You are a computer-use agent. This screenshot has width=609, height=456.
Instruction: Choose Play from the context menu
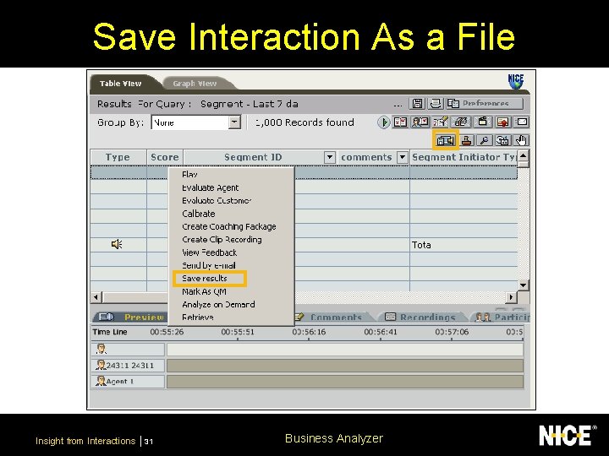click(231, 175)
